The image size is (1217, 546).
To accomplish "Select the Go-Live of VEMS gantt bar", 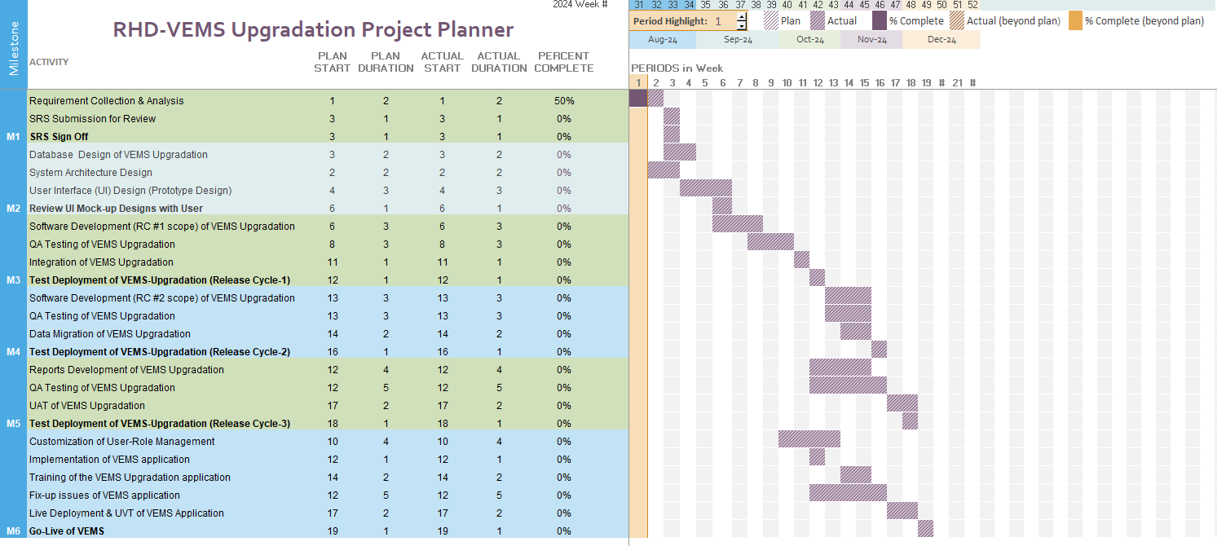I will coord(925,529).
